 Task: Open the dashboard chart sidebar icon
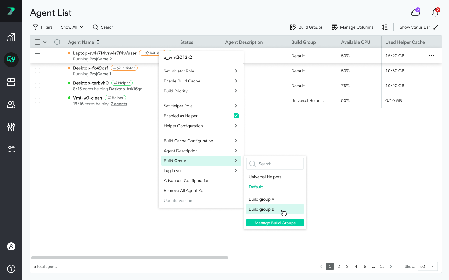(x=11, y=37)
